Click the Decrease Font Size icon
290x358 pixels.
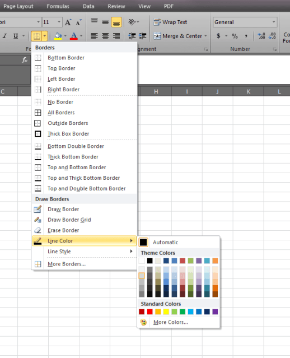79,22
